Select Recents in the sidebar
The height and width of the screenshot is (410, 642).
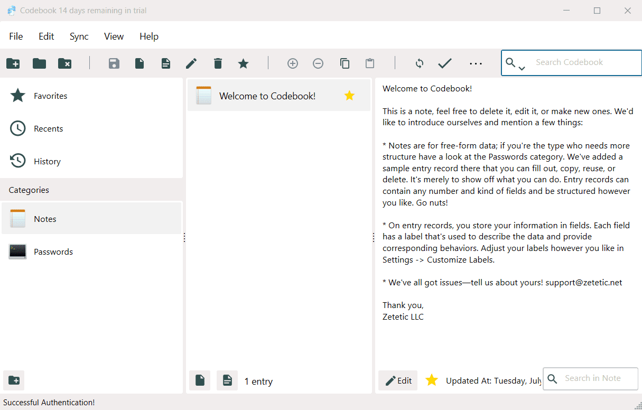pos(91,129)
